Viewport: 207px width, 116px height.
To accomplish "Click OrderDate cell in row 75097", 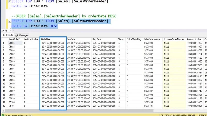I will pyautogui.click(x=53, y=91).
